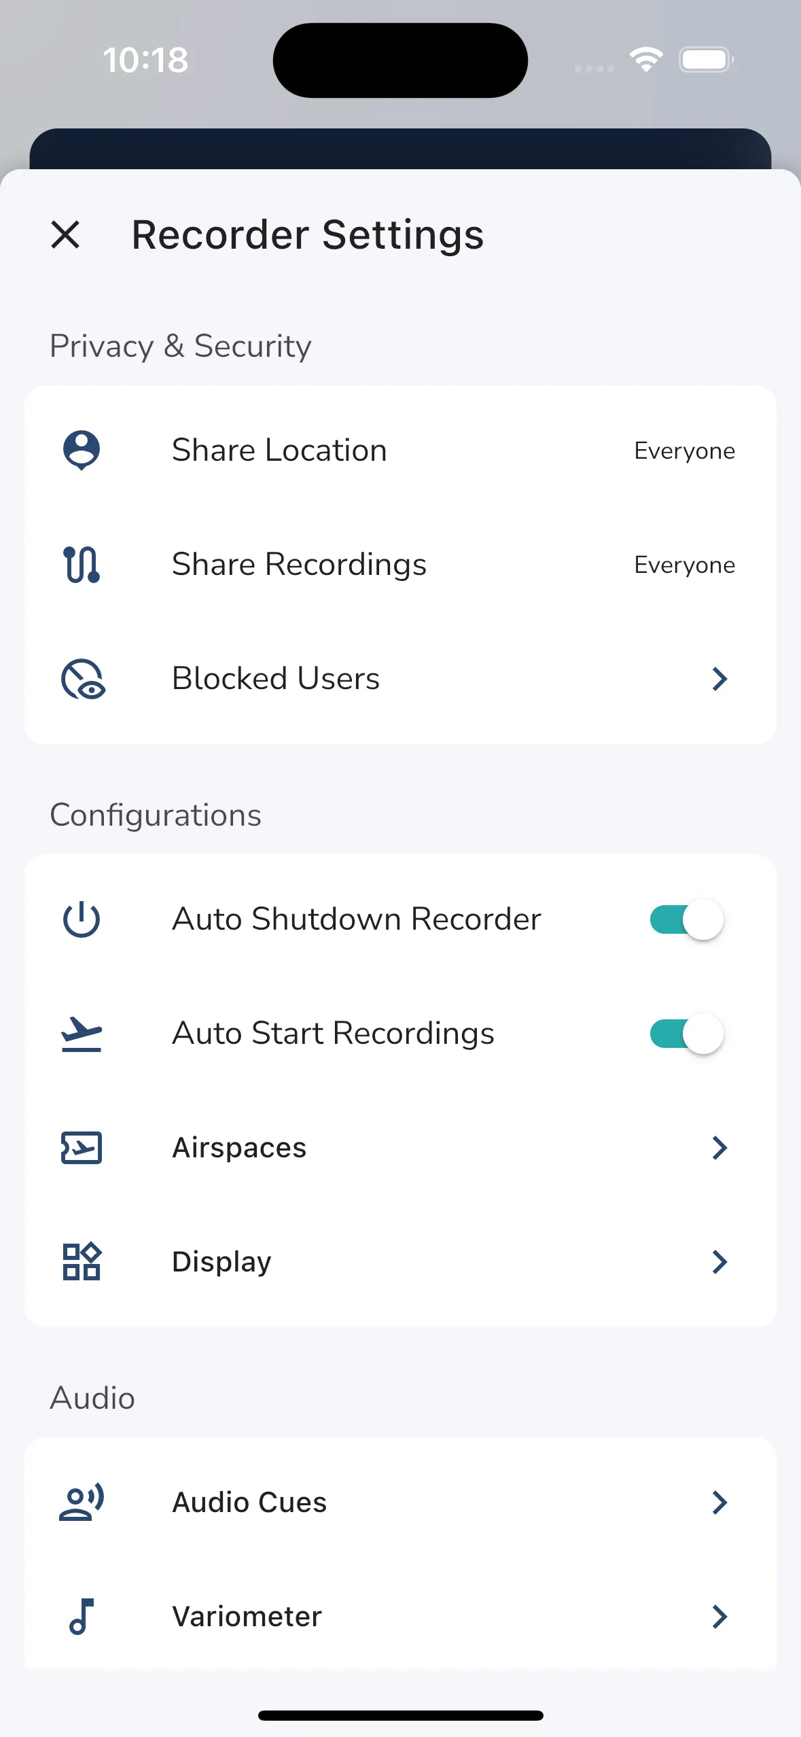Tap the Display widgets icon

[x=82, y=1262]
